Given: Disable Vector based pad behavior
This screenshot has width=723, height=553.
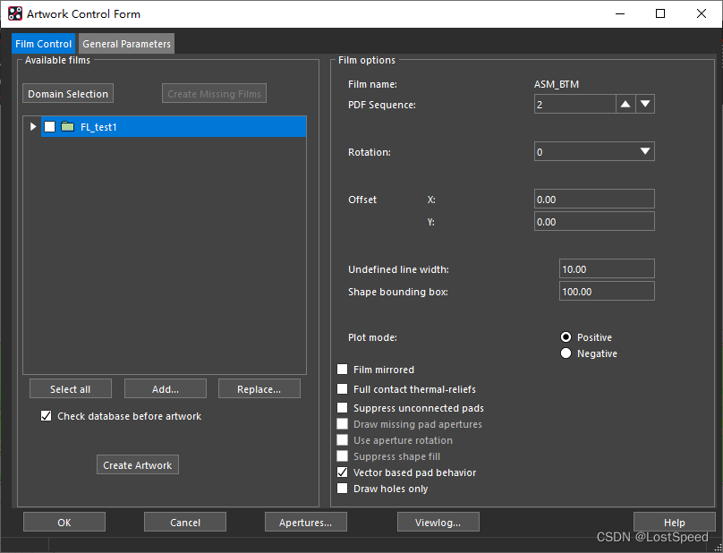Looking at the screenshot, I should (343, 472).
